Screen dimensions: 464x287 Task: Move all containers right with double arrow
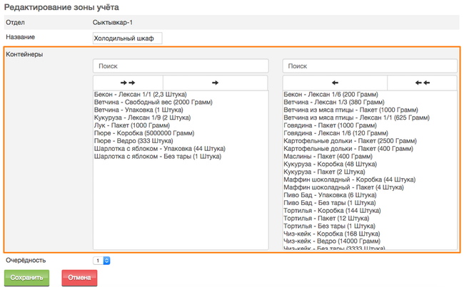[128, 83]
